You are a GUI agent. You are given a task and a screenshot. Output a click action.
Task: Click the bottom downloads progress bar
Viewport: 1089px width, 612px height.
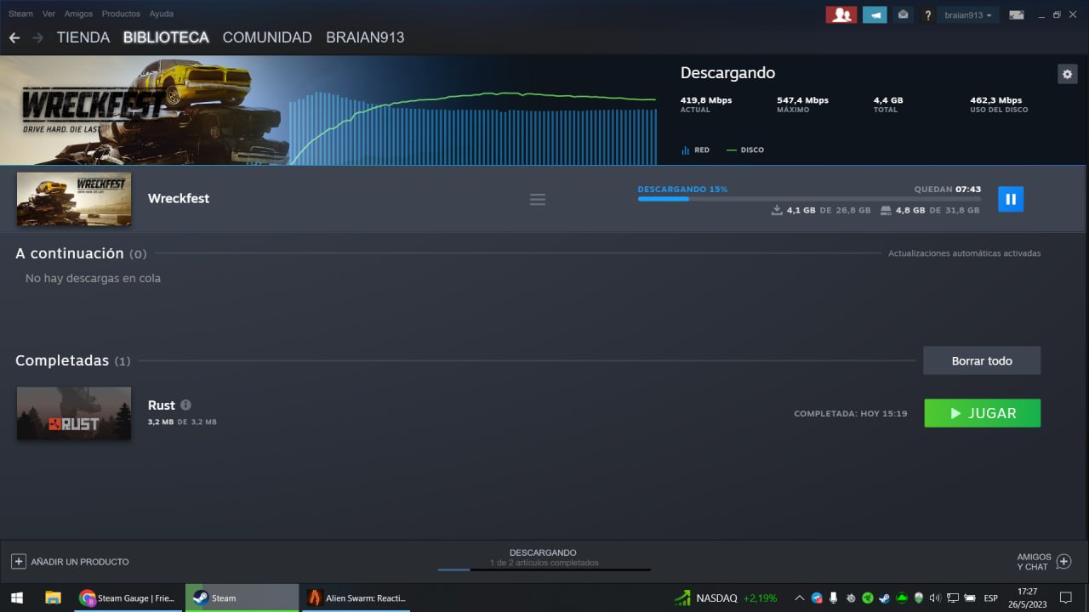click(x=544, y=569)
